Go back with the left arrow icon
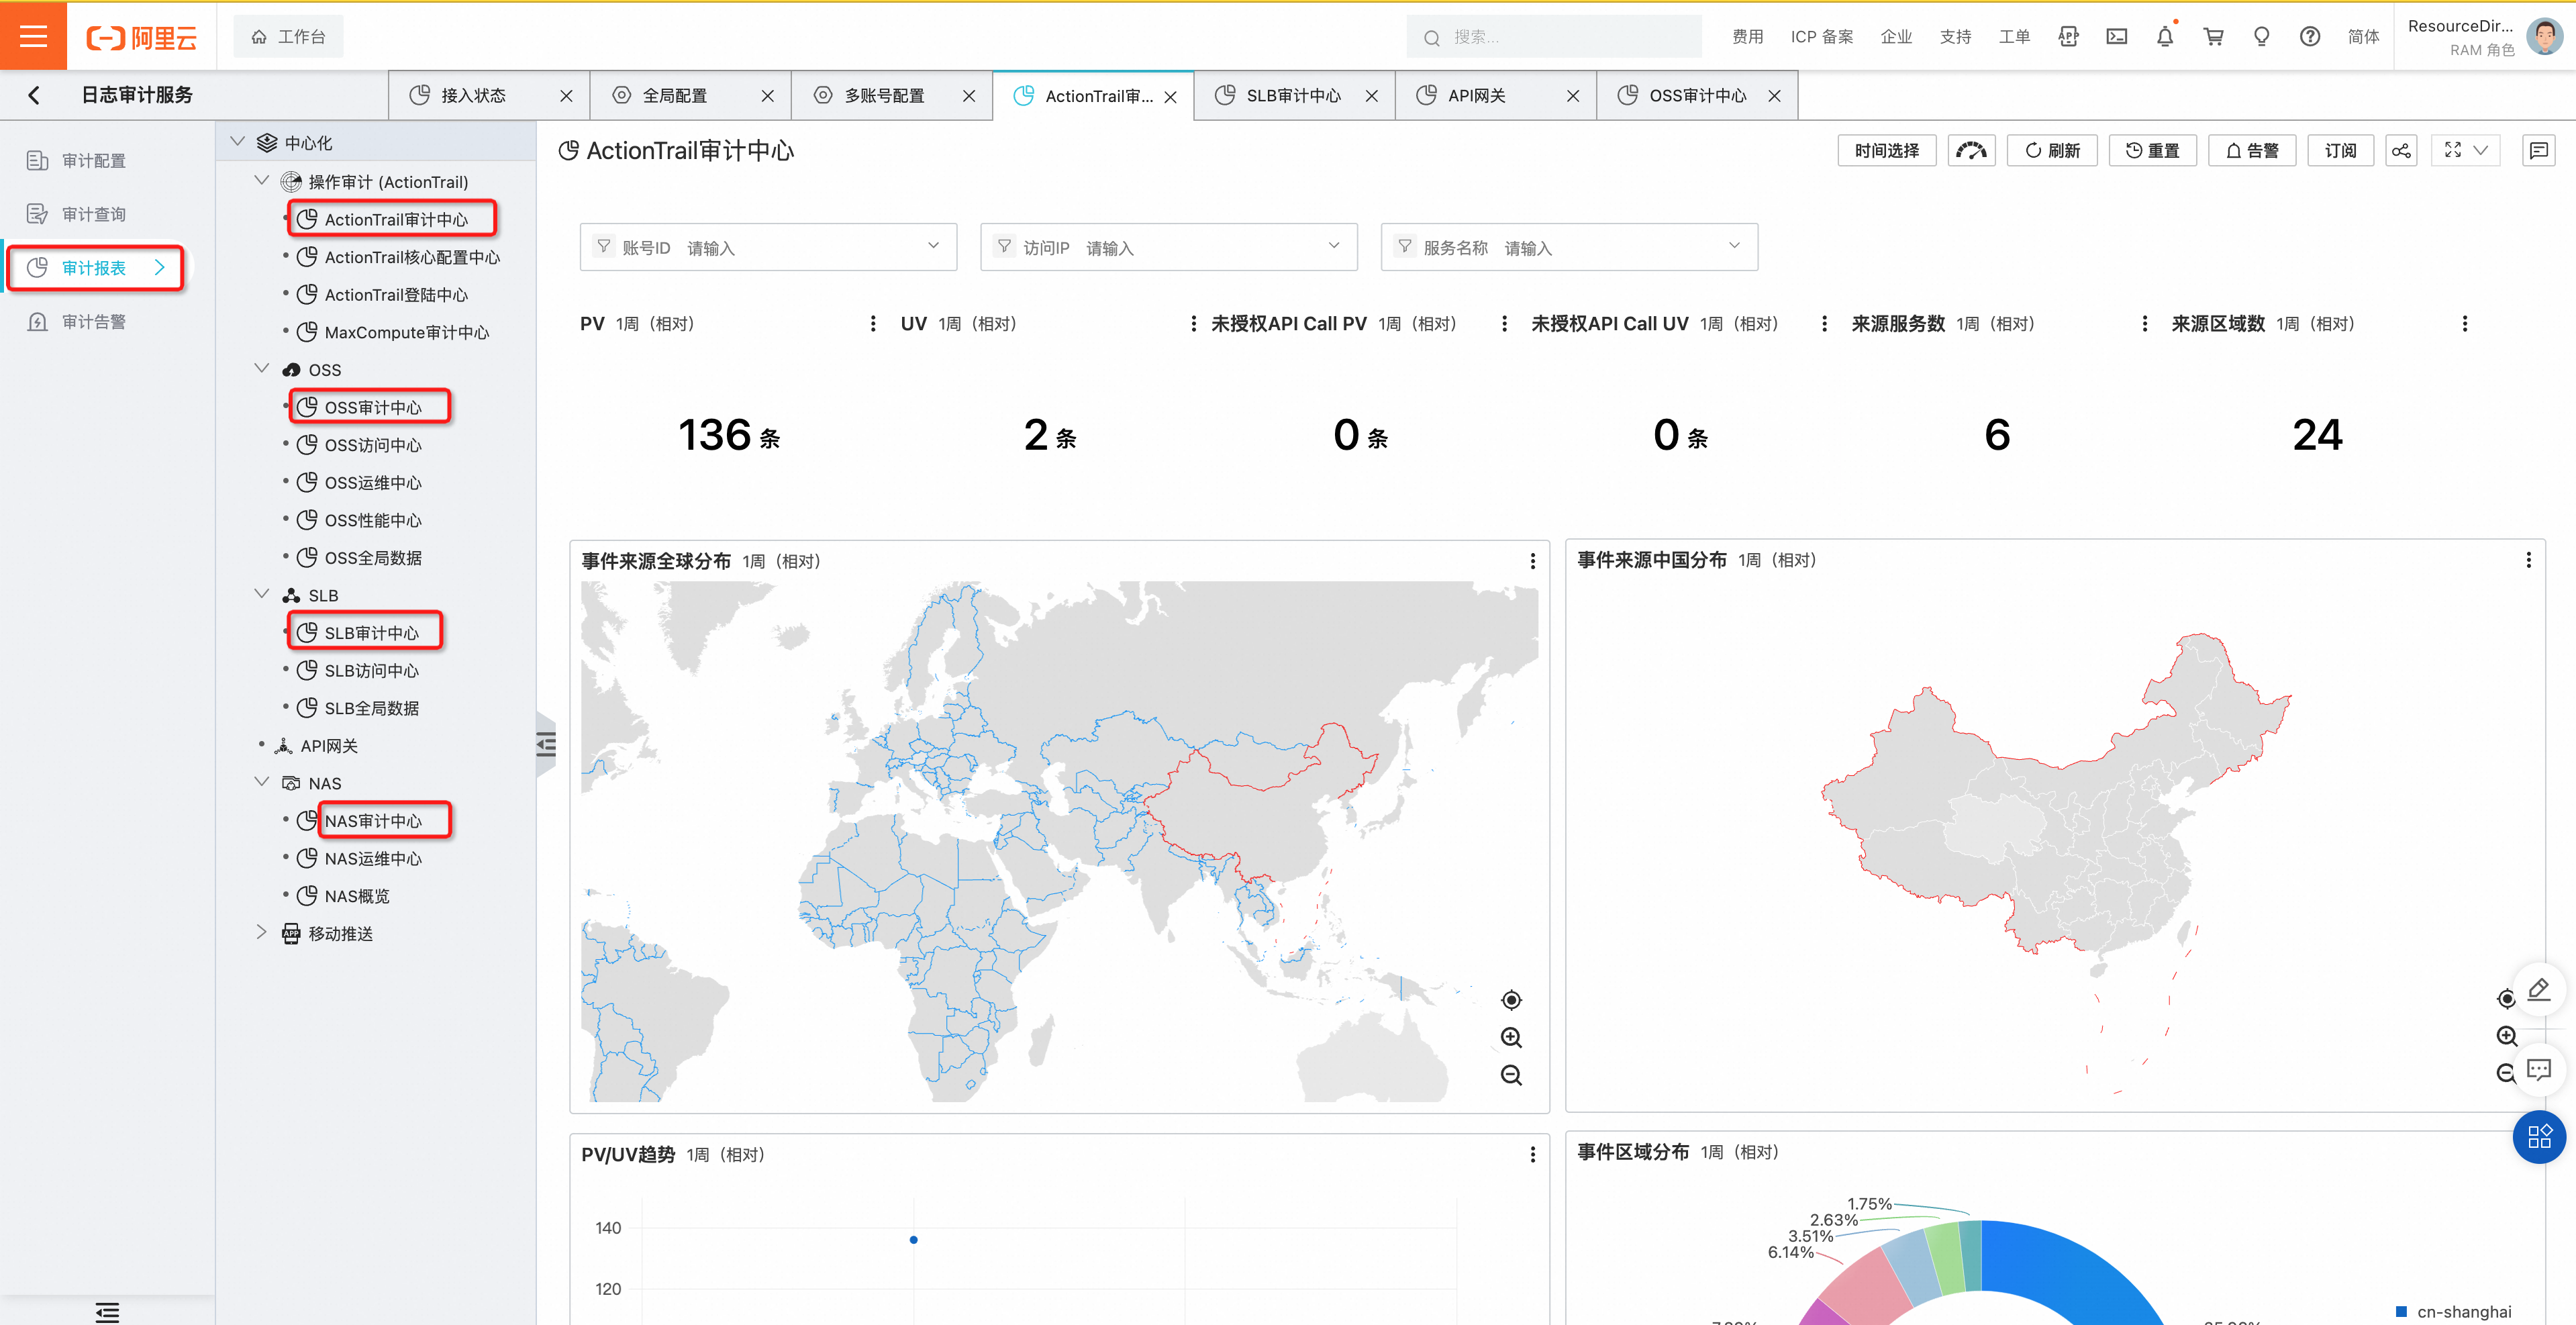This screenshot has height=1325, width=2576. (x=34, y=95)
